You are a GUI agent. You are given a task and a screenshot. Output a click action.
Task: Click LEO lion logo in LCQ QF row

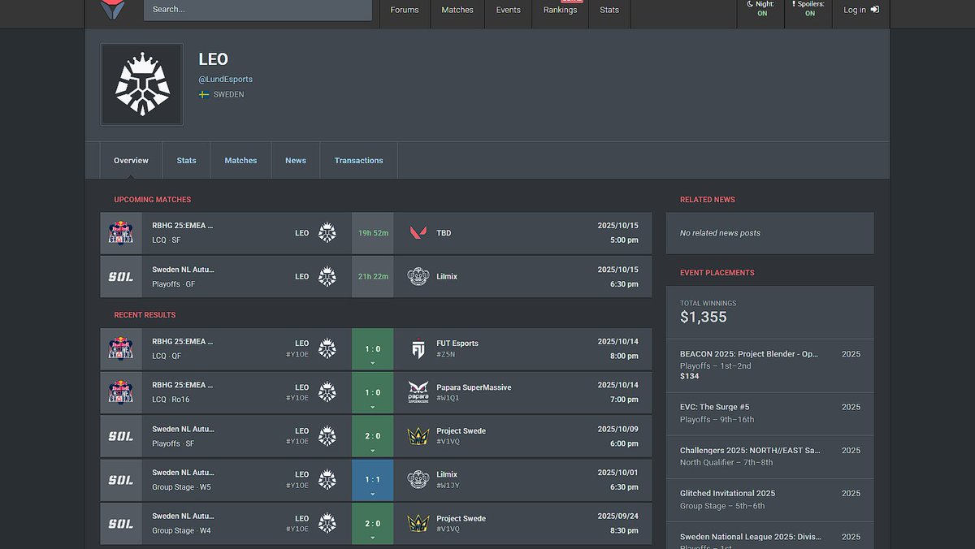(x=327, y=349)
